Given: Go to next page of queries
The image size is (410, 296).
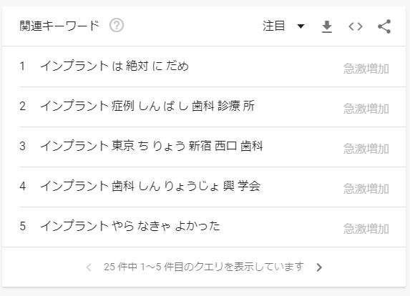Looking at the screenshot, I should point(319,267).
